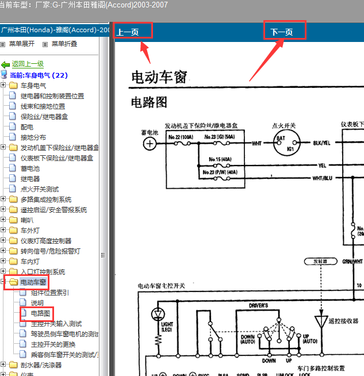Open 驾驶员侧车窗电机的测试 page
This screenshot has width=364, height=376.
pyautogui.click(x=64, y=334)
